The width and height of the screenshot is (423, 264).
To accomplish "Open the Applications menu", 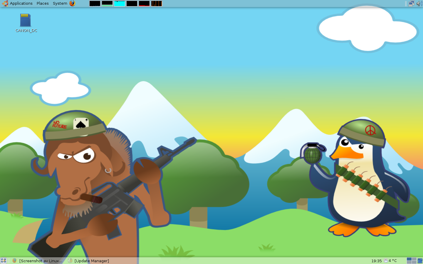I will (x=21, y=4).
